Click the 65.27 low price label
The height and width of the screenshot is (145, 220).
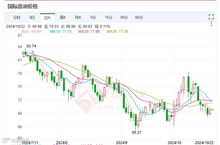pos(137,133)
